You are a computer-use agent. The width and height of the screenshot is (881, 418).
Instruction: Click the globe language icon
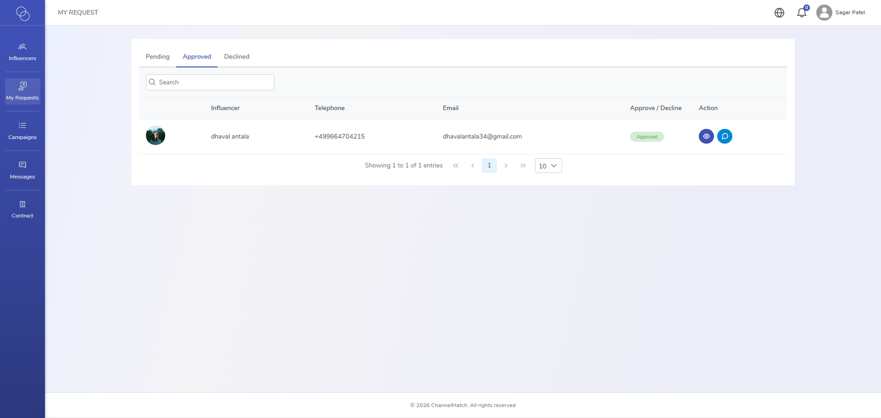pos(779,13)
